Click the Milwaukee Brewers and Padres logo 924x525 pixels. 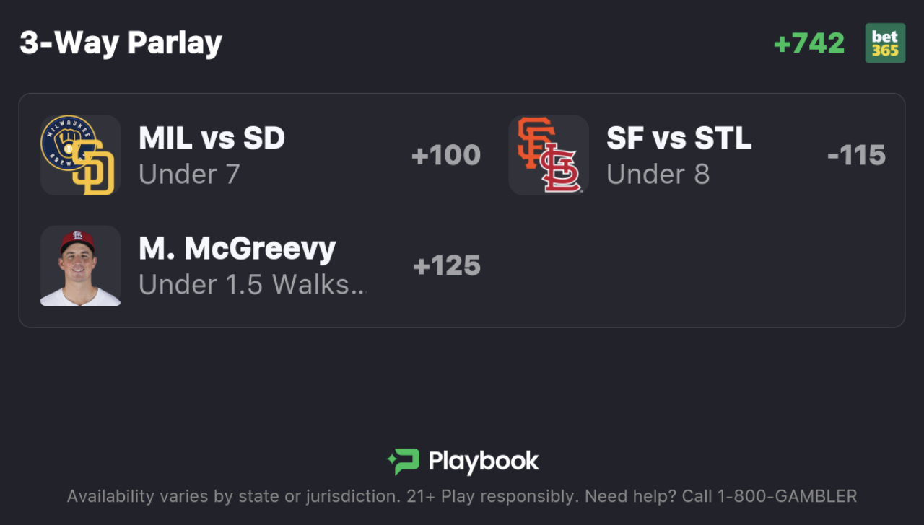pyautogui.click(x=80, y=155)
